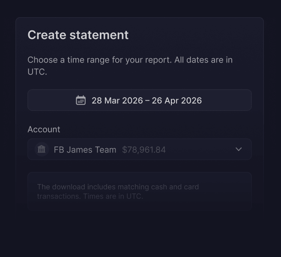The height and width of the screenshot is (257, 281).
Task: Select the 28 Mar 2026 start date
Action: (117, 101)
